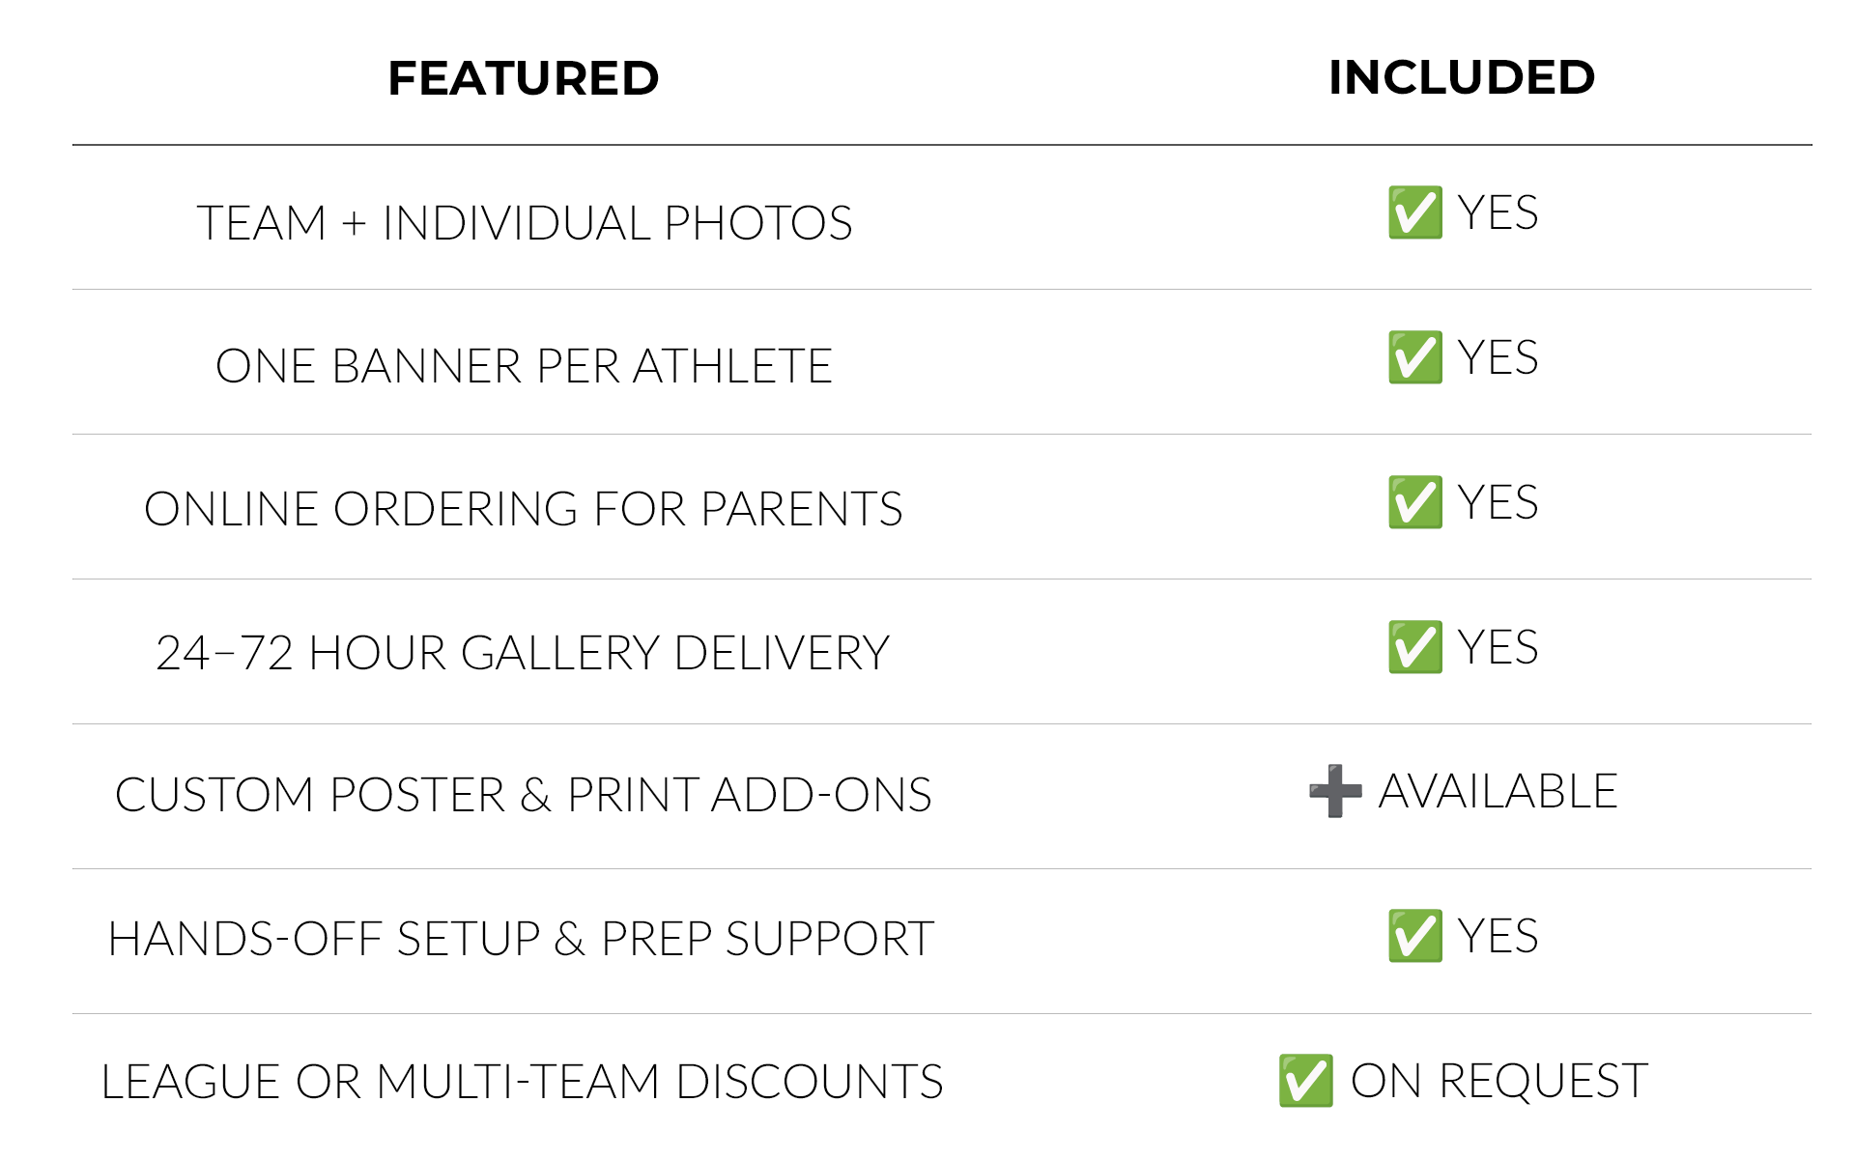Click the green checkmark next to Team + Individual Photos

[x=1415, y=212]
